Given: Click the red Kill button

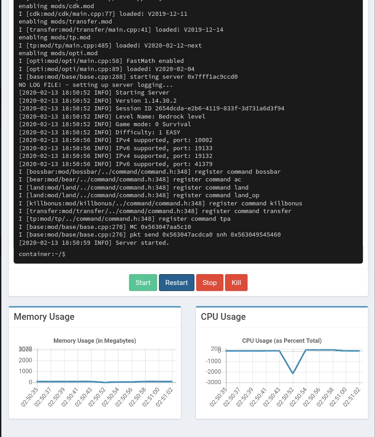Looking at the screenshot, I should click(x=236, y=283).
